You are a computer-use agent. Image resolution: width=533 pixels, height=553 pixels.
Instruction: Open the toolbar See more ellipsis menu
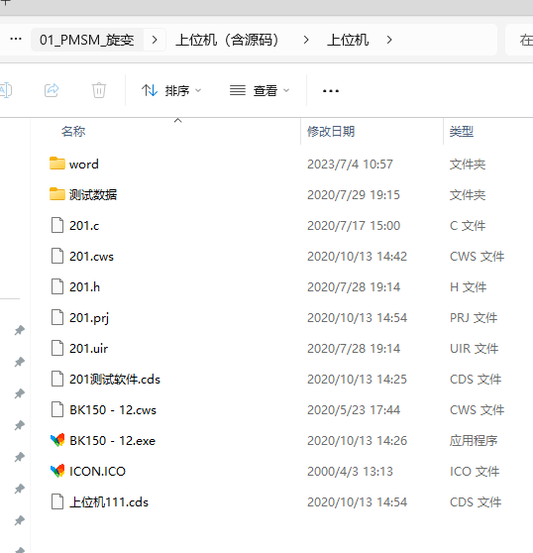[331, 91]
